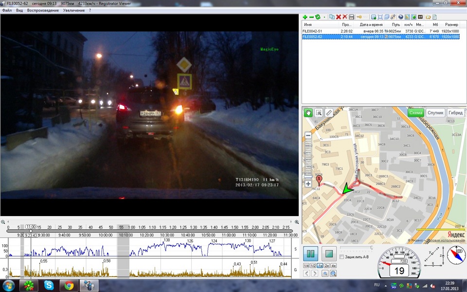
Task: Click the map zoom out minus button
Action: point(308,136)
